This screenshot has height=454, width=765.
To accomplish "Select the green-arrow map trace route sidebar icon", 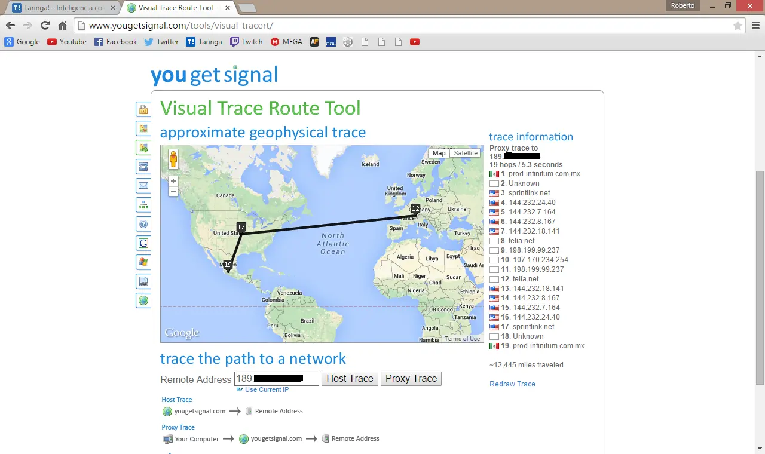I will [x=143, y=148].
